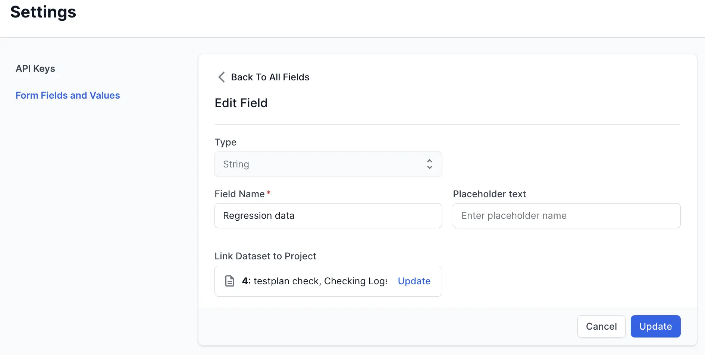Click the blue Update link for dataset
This screenshot has width=705, height=355.
pyautogui.click(x=414, y=281)
